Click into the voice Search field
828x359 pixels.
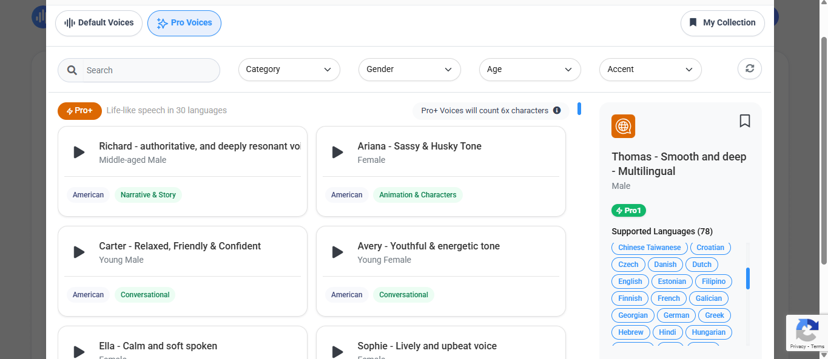[149, 70]
